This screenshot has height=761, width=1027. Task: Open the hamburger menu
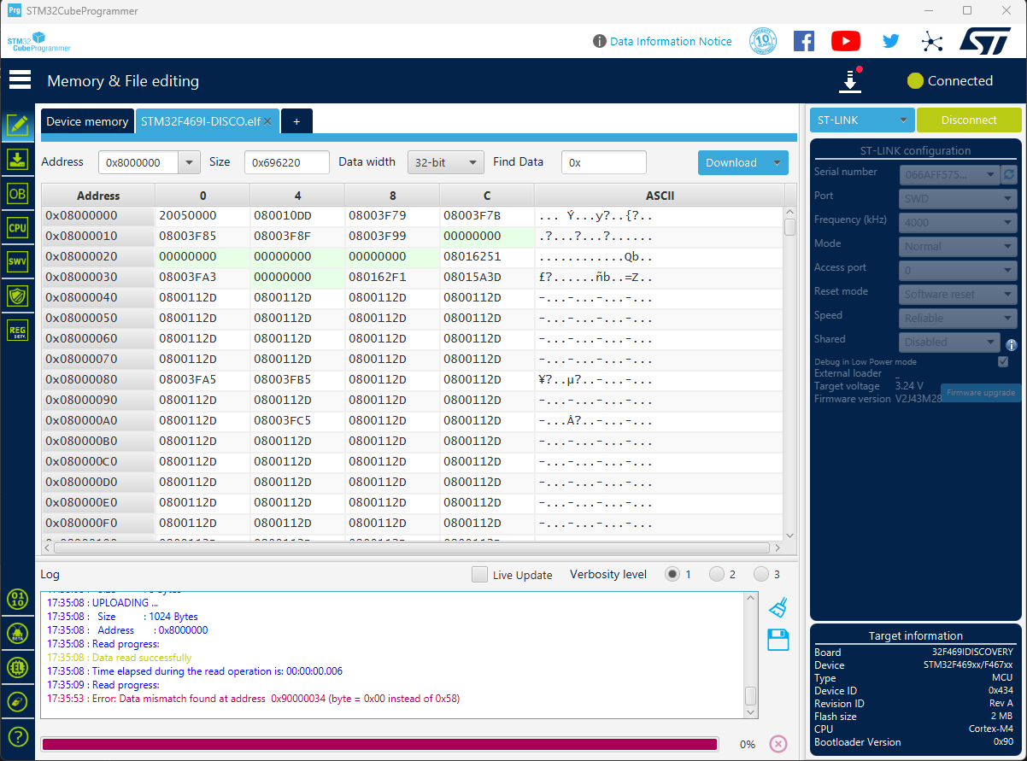tap(20, 80)
